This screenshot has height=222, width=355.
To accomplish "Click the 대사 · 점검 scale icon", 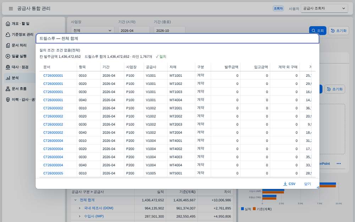I will [8, 67].
